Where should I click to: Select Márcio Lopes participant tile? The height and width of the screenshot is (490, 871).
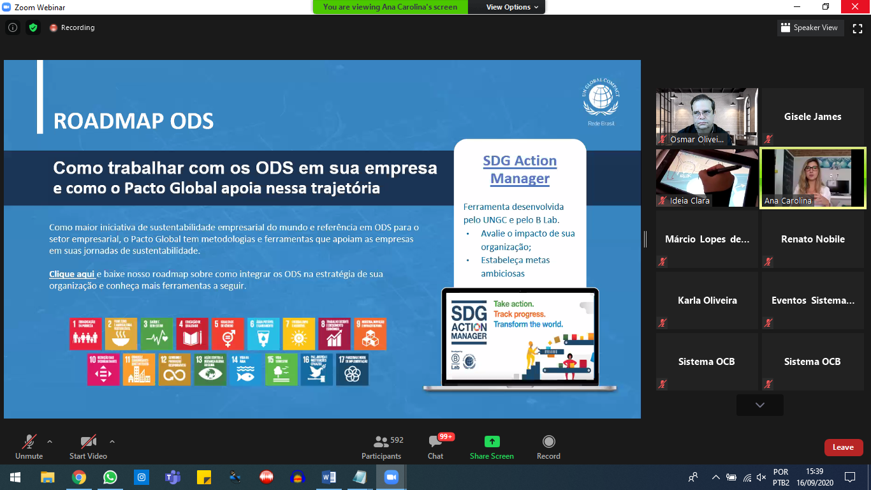click(x=707, y=239)
